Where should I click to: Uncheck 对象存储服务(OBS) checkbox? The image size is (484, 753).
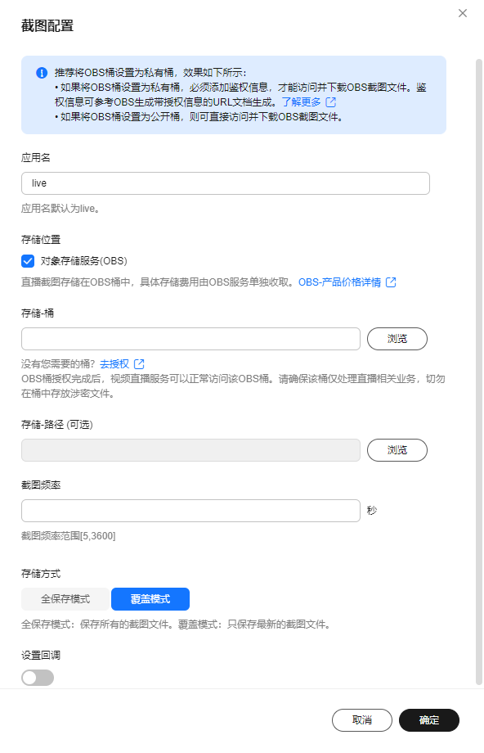28,261
